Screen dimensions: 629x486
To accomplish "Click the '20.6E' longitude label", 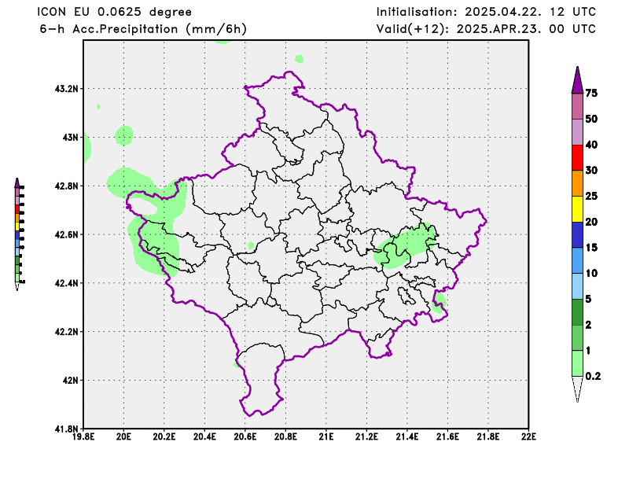I will 245,437.
